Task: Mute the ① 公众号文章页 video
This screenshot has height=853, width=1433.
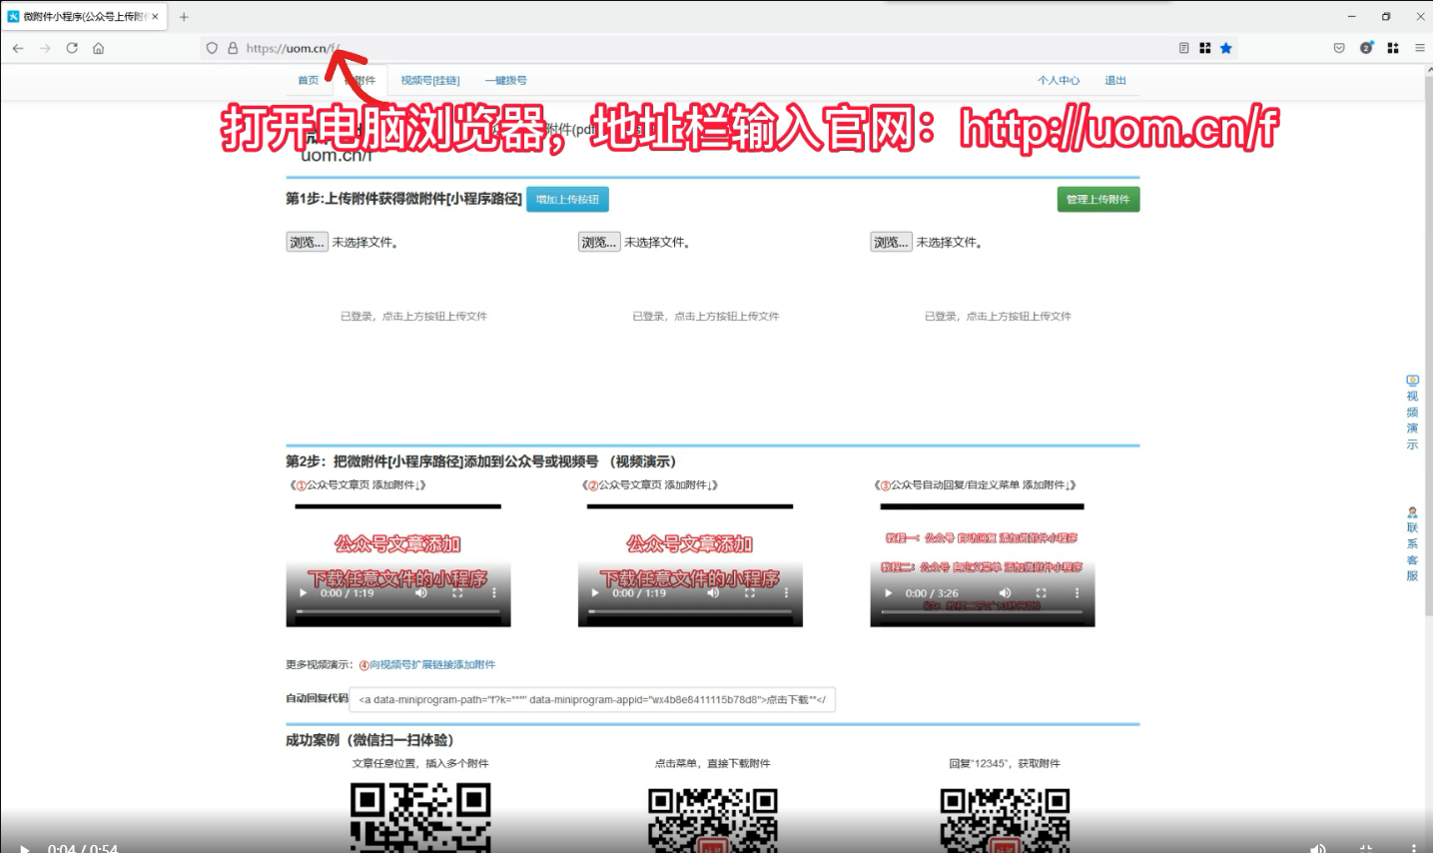Action: (x=421, y=593)
